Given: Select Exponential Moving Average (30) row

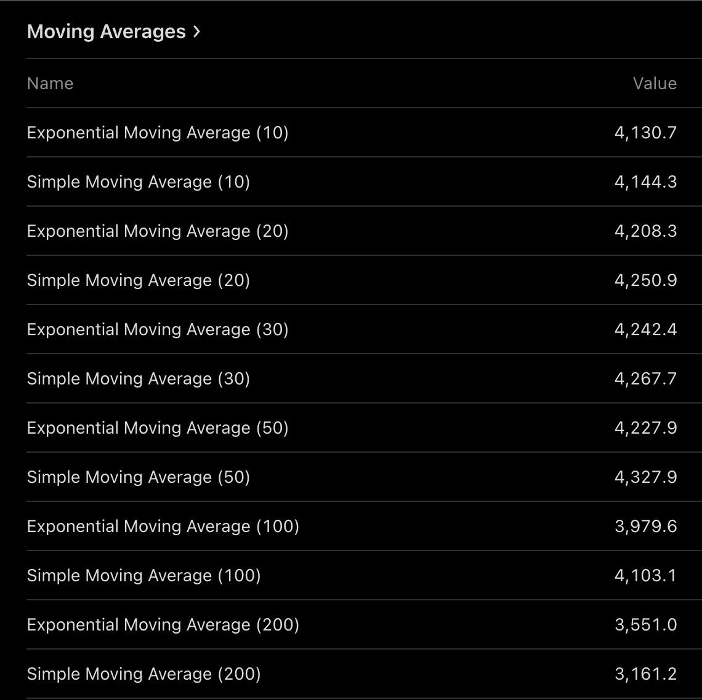Looking at the screenshot, I should click(158, 330).
